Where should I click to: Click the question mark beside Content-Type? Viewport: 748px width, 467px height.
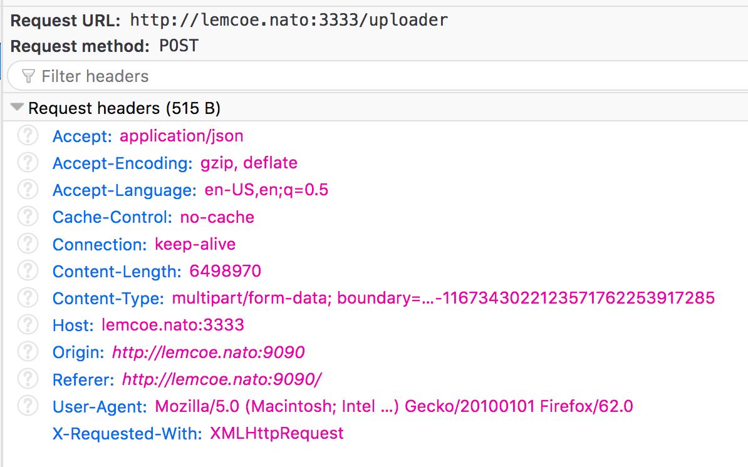(x=28, y=298)
